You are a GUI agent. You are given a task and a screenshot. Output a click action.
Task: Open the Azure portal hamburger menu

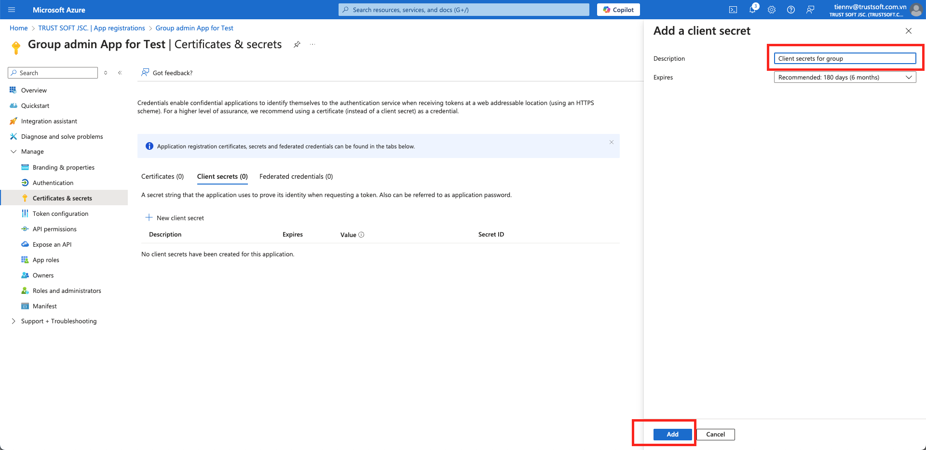click(12, 10)
